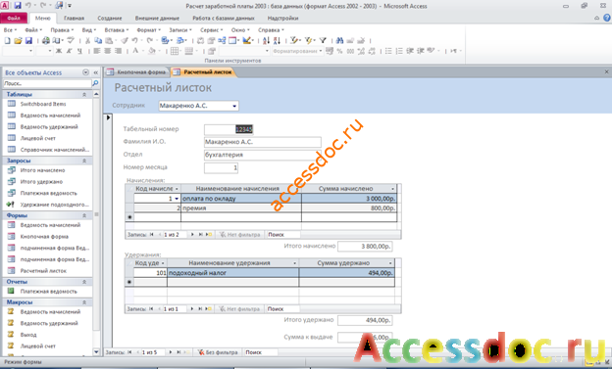Click the bulleted list icon
The width and height of the screenshot is (612, 369).
click(388, 51)
